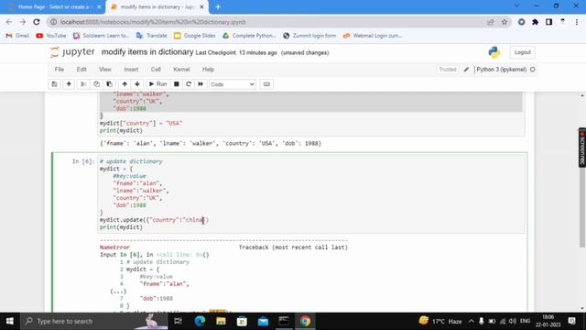Open a new browser tab
The height and width of the screenshot is (330, 586).
point(218,6)
